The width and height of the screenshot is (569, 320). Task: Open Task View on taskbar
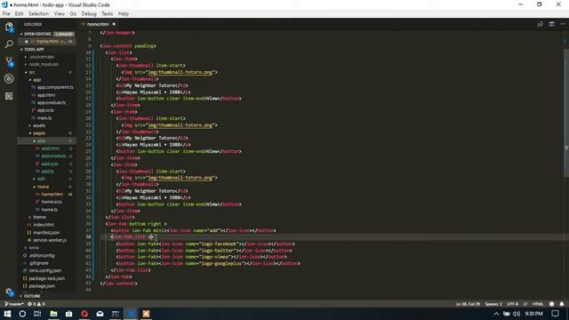[37, 314]
